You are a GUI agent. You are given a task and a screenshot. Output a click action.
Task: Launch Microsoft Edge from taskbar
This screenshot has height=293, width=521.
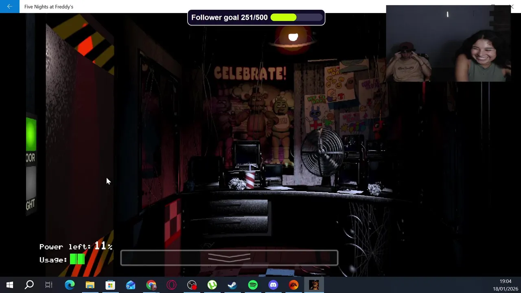pos(70,285)
